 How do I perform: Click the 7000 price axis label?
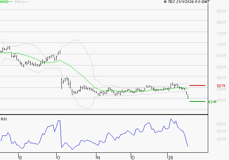(x=222, y=45)
